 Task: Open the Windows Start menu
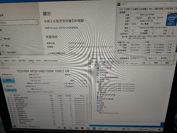pos(15,126)
